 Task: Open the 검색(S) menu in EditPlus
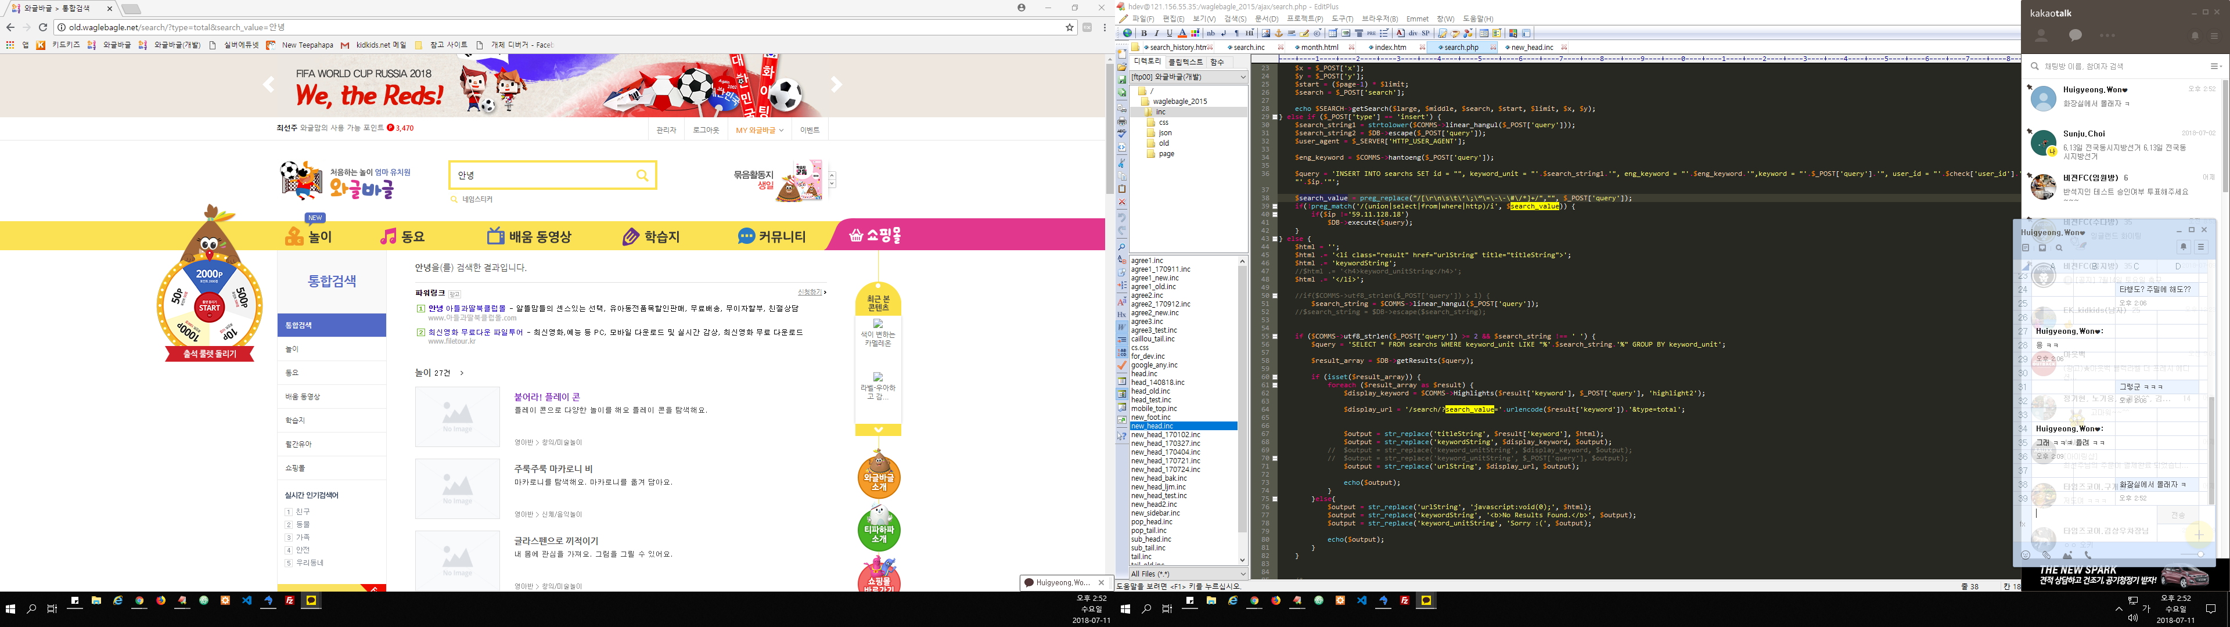(1235, 18)
